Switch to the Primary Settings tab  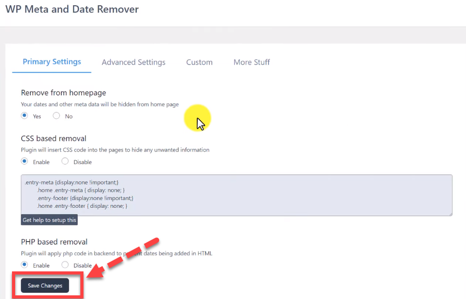52,61
